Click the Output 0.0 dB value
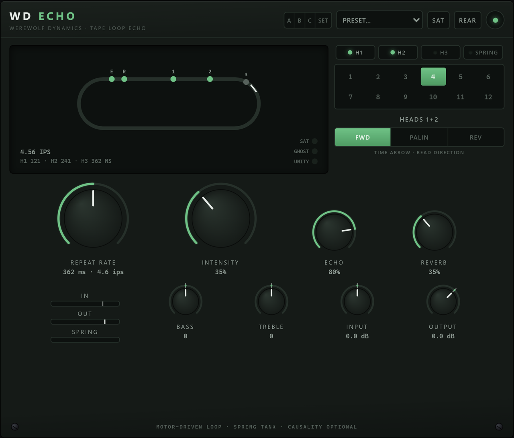This screenshot has width=514, height=438. [443, 336]
